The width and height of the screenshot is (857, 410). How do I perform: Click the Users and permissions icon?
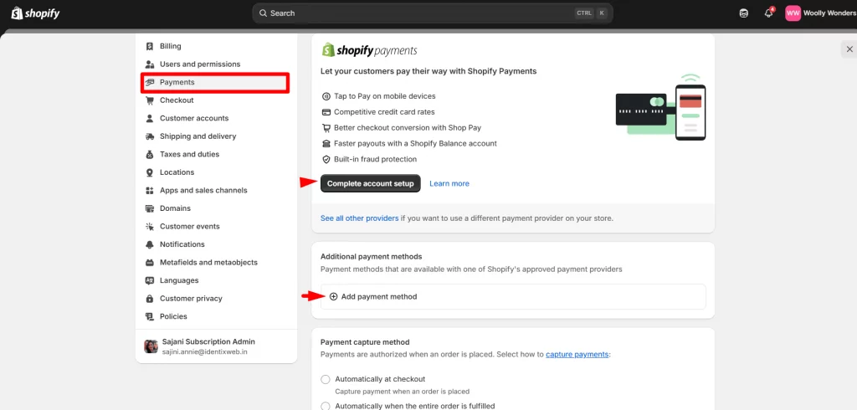click(x=149, y=64)
